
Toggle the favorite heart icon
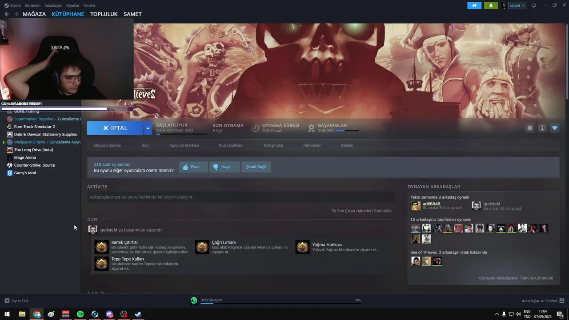point(554,128)
